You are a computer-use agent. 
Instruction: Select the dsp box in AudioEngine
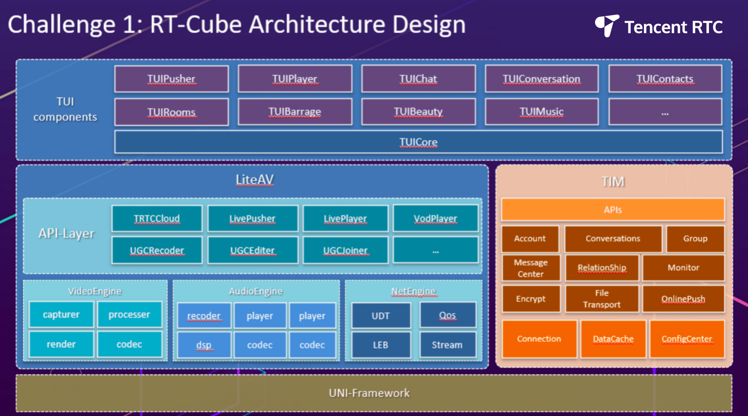(204, 345)
